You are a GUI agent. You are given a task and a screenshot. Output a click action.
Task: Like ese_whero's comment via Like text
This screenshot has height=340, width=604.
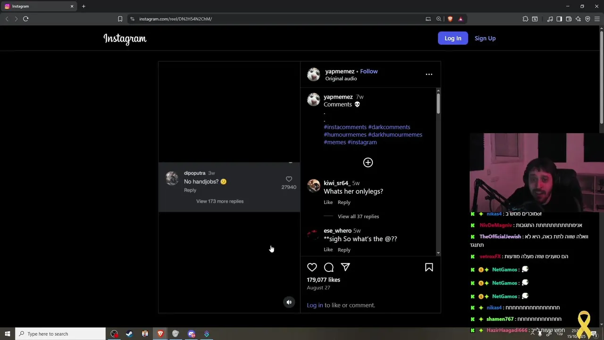[x=328, y=249]
